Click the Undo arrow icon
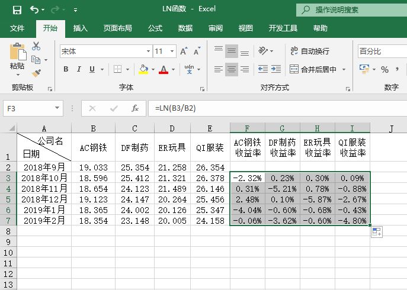Viewport: 407px width, 290px height. point(34,9)
